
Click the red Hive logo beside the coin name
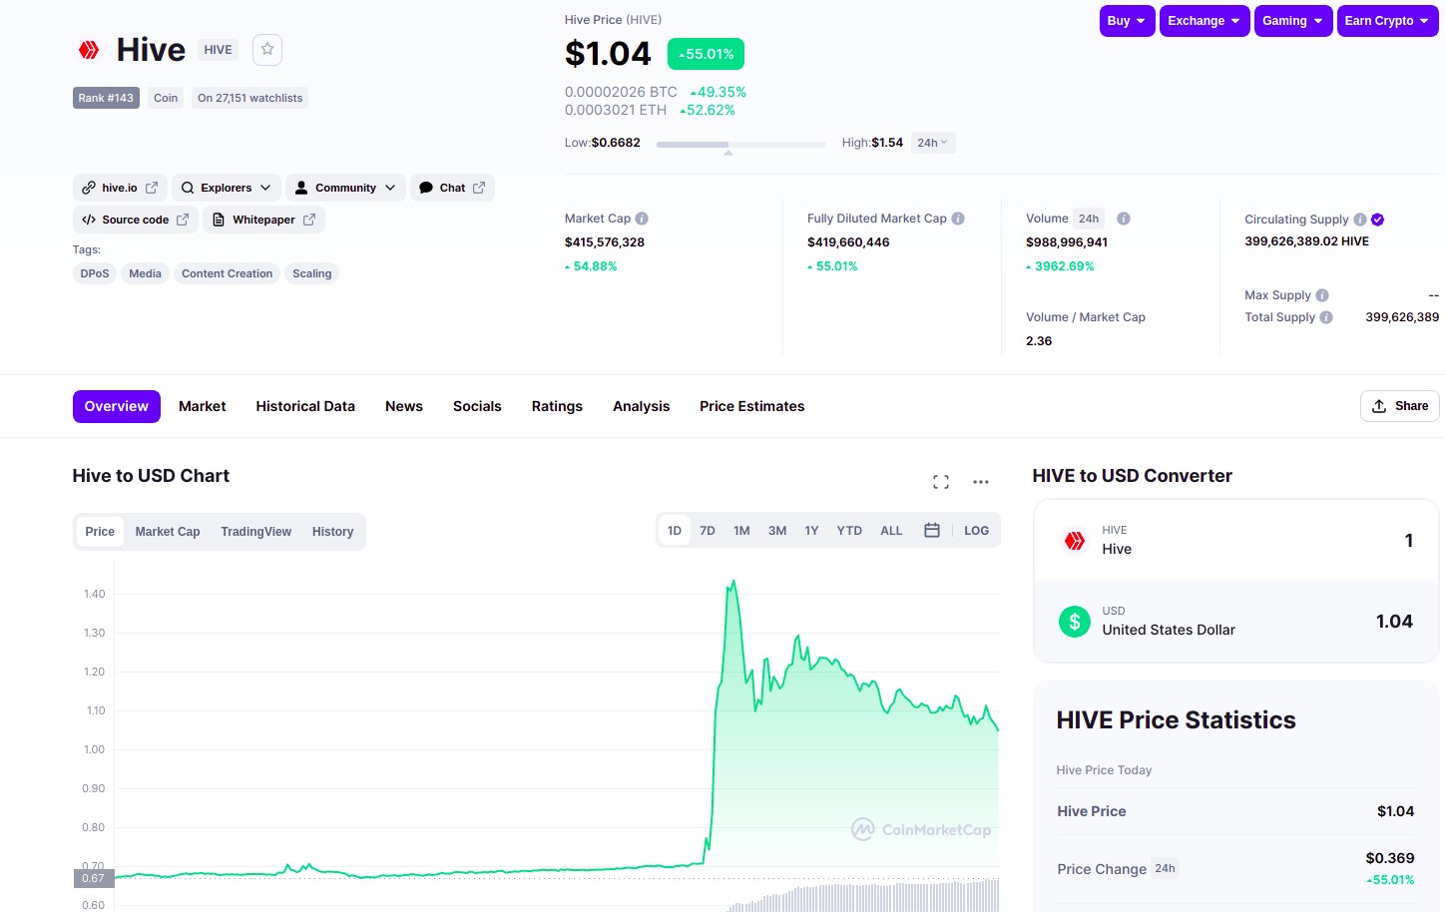[x=89, y=50]
